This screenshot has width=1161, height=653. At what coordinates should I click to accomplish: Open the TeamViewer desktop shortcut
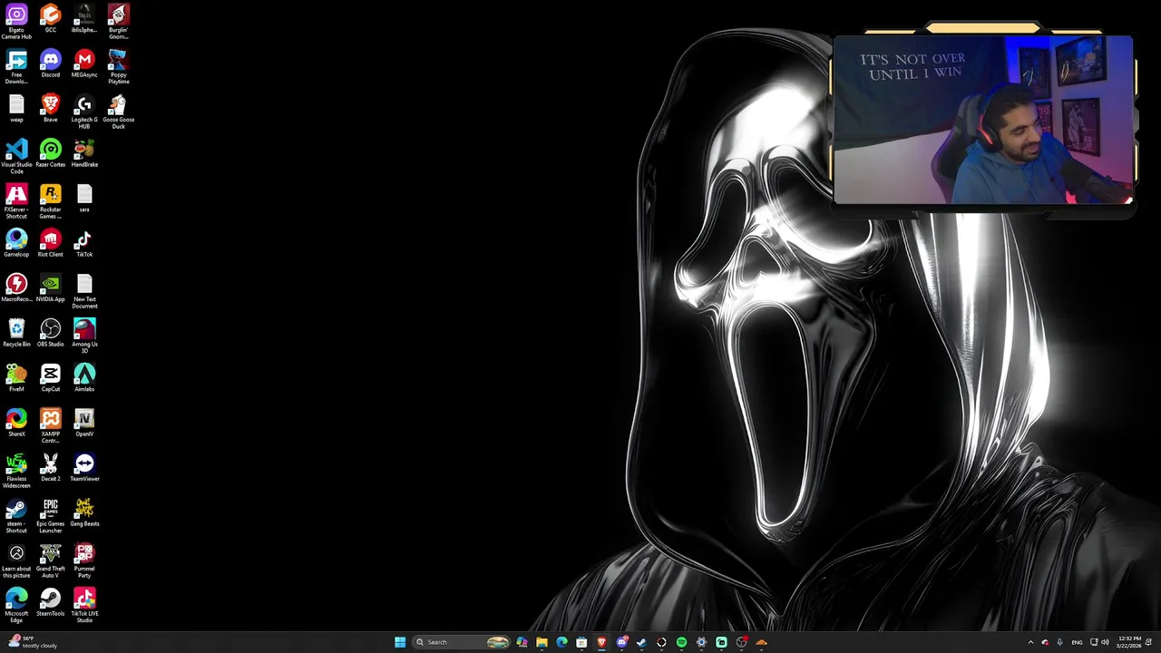(84, 468)
